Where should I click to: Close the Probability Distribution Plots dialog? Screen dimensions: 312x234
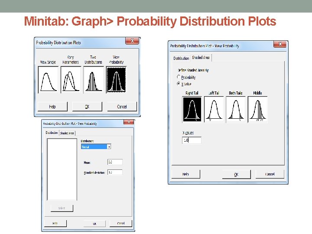[x=132, y=41]
